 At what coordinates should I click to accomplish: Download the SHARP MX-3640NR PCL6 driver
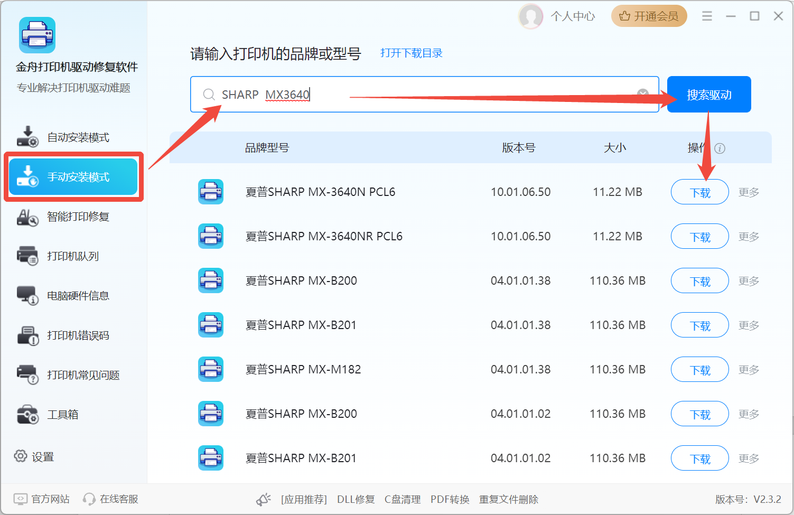[700, 237]
